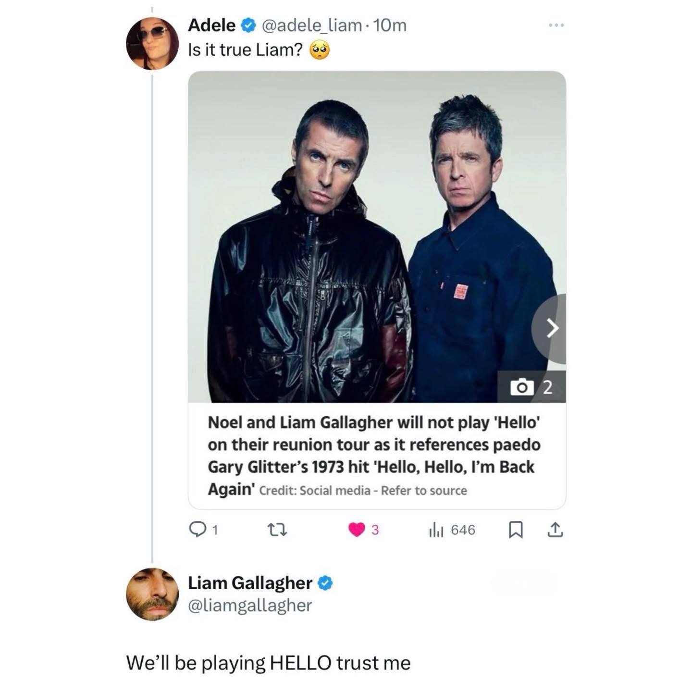This screenshot has height=692, width=692.
Task: Click the camera photo count badge
Action: coord(531,386)
